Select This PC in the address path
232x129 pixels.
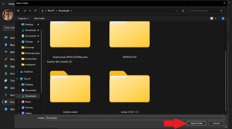point(51,11)
